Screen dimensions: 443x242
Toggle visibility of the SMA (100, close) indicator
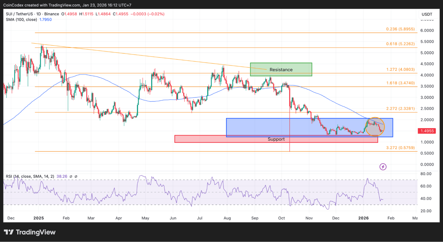(x=21, y=20)
